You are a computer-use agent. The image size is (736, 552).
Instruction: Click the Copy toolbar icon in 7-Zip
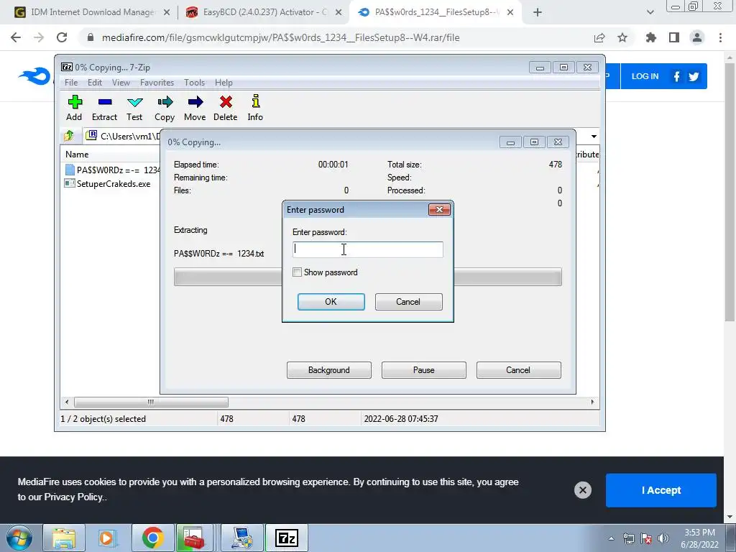165,108
